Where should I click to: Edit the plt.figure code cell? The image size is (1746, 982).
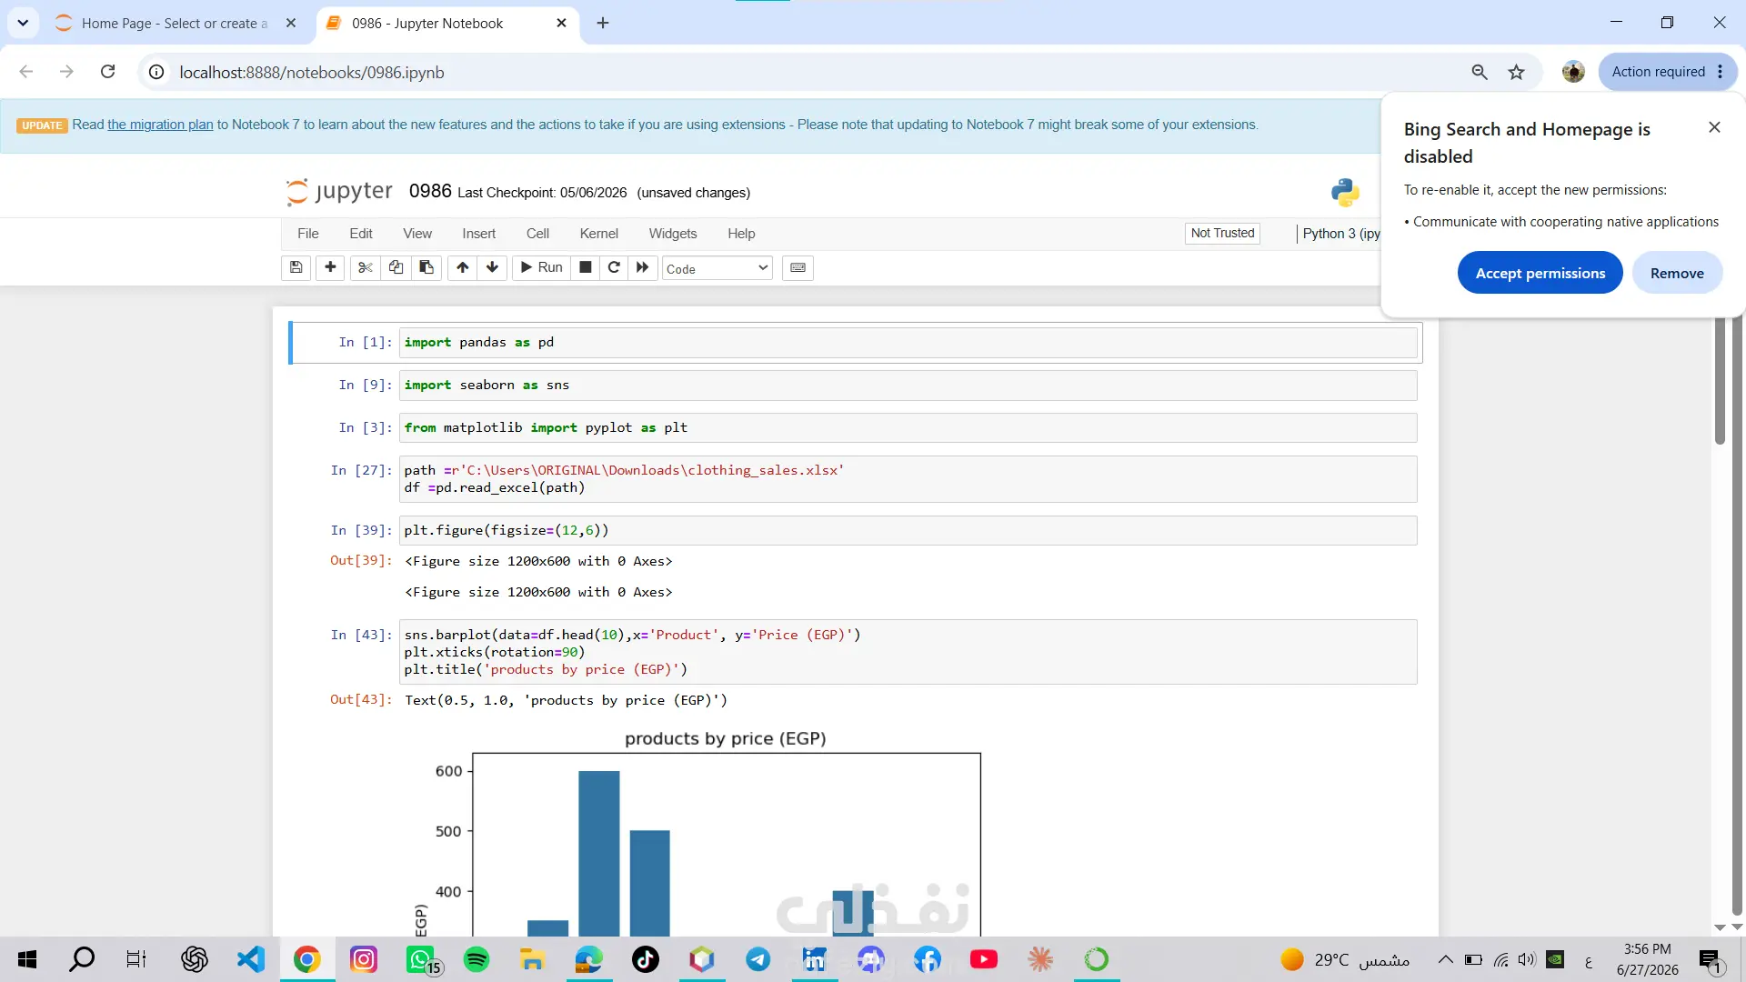tap(908, 531)
